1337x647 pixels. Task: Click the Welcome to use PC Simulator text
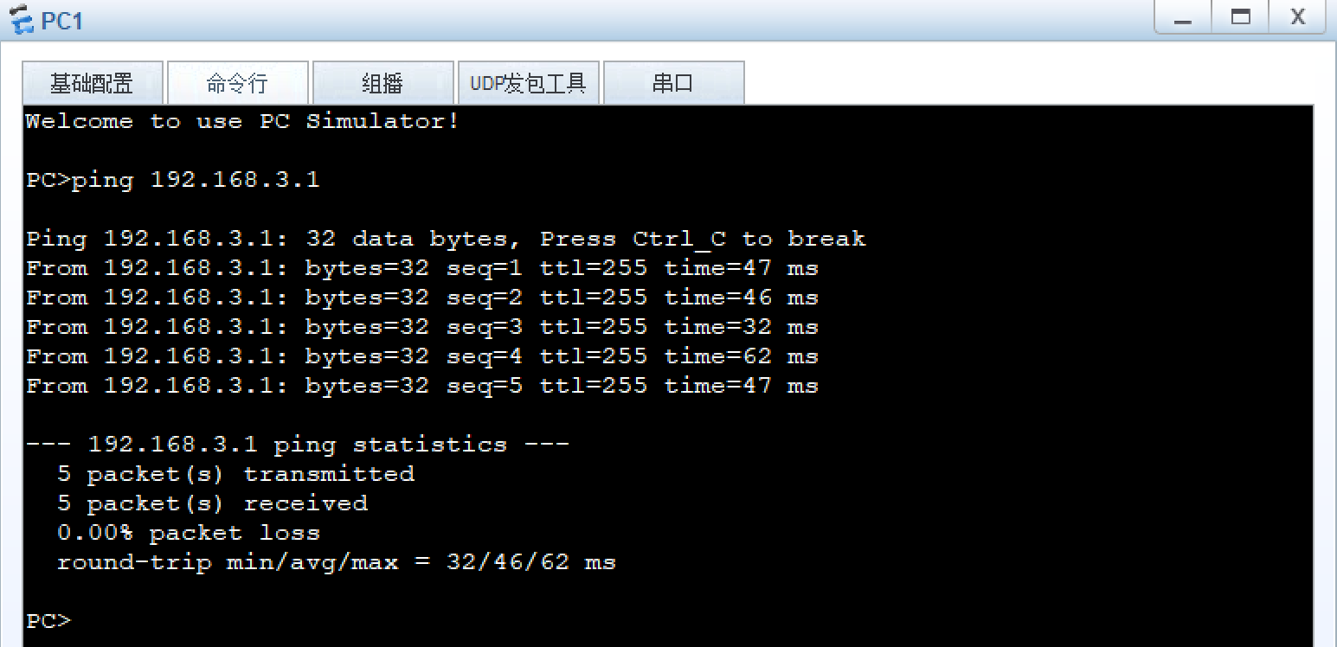point(242,121)
